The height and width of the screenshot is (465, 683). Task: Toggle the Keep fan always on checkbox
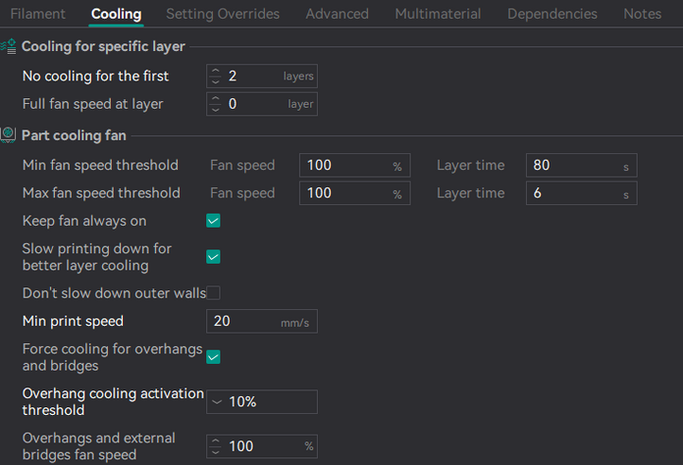pos(213,221)
